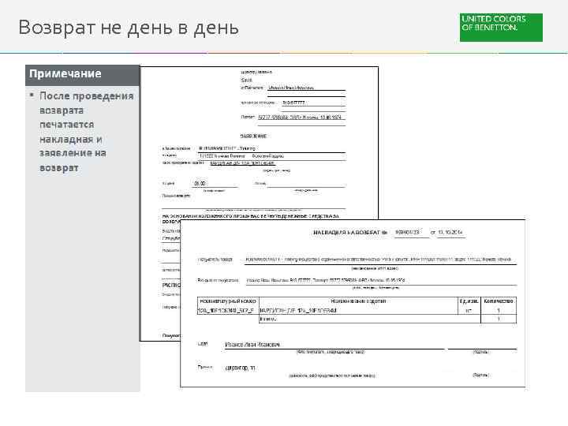
Task: Click the product name cell in the invoice table
Action: click(358, 311)
